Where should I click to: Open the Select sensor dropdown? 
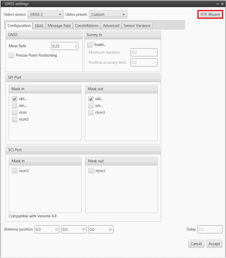(x=46, y=14)
